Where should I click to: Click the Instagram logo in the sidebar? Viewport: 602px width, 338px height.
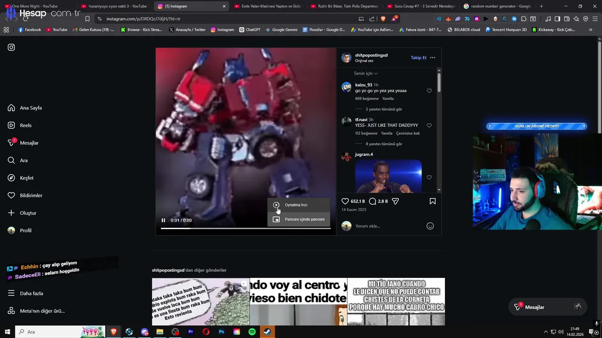click(x=11, y=47)
